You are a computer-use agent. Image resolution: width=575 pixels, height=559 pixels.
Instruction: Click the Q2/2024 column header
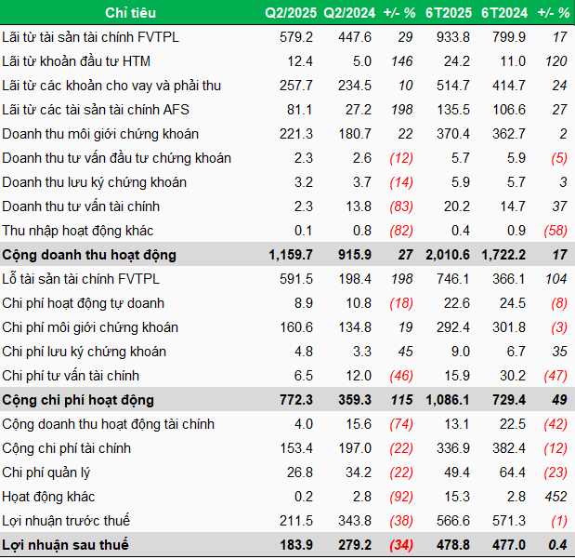point(349,13)
